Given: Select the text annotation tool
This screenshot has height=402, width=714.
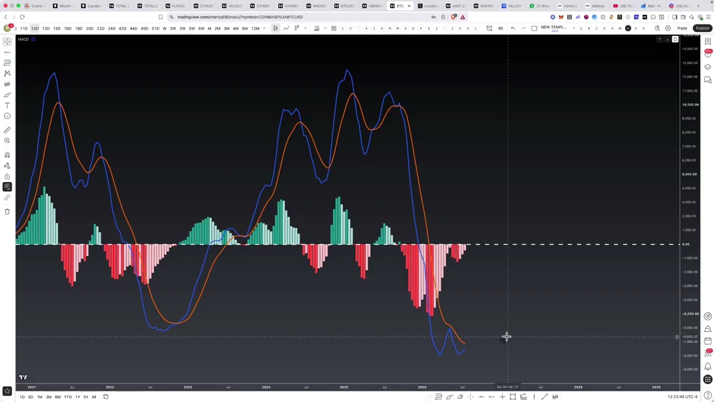Looking at the screenshot, I should [7, 106].
